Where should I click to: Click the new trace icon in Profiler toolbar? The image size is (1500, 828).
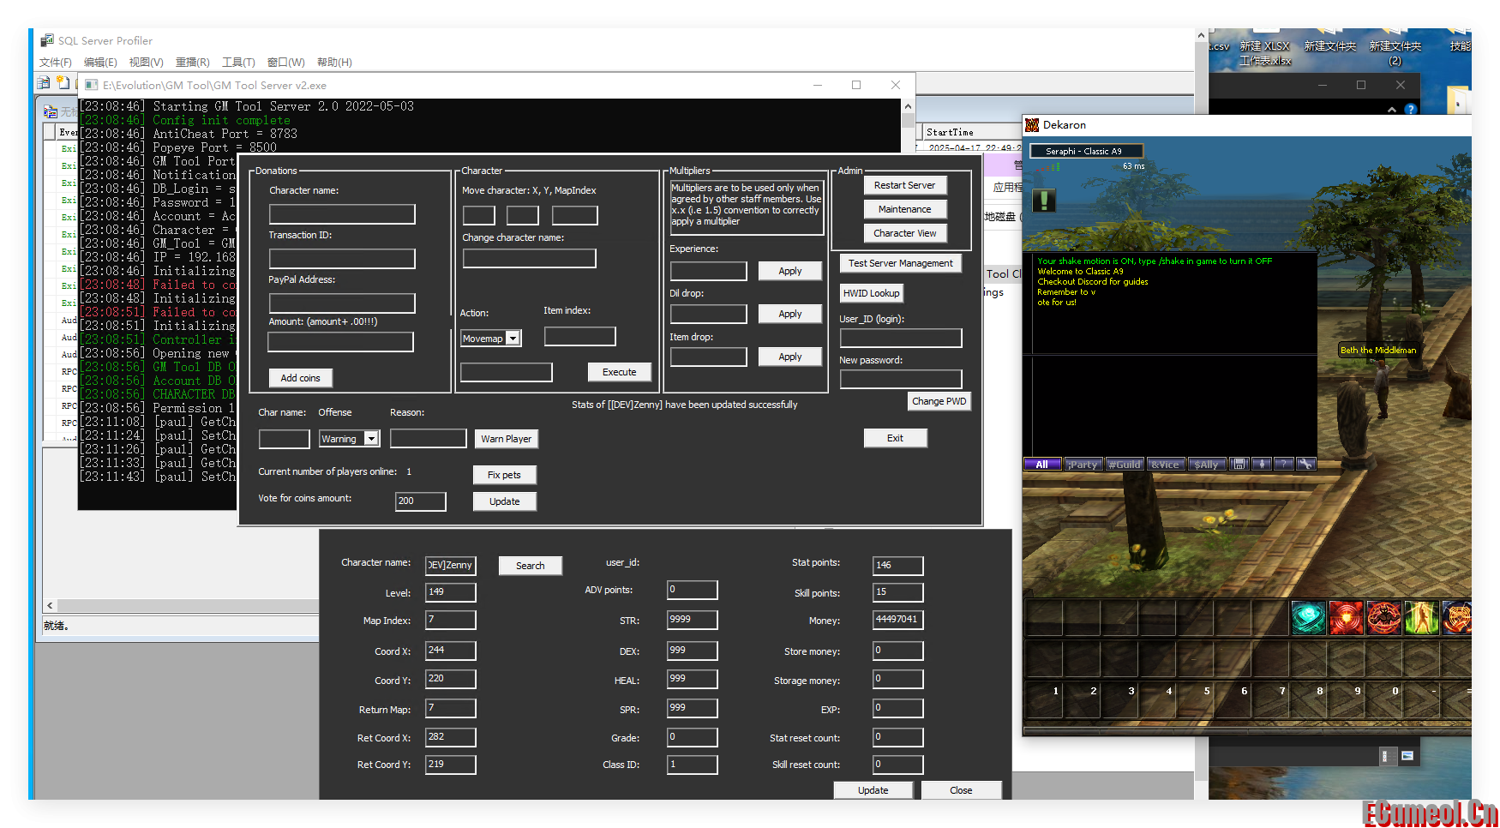(44, 83)
